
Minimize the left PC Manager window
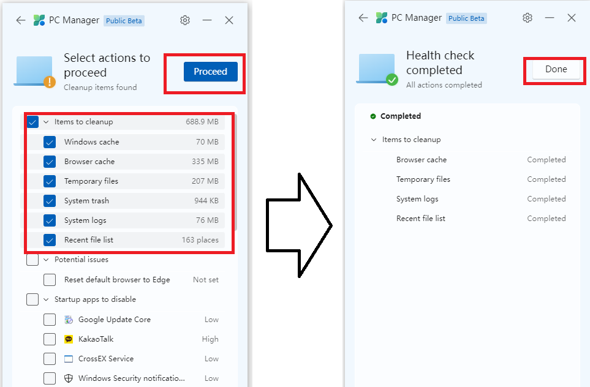(x=207, y=20)
